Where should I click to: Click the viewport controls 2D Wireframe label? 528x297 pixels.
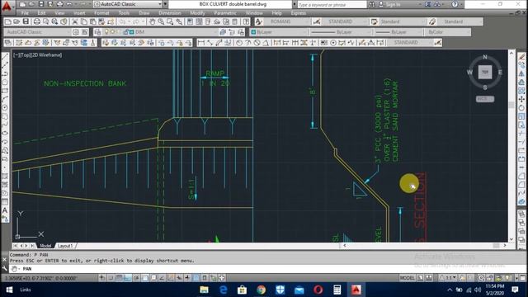tap(47, 55)
